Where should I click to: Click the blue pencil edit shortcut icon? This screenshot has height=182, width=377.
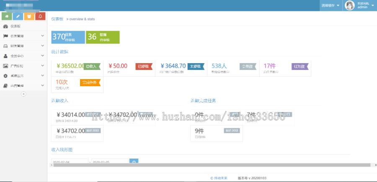point(18,16)
